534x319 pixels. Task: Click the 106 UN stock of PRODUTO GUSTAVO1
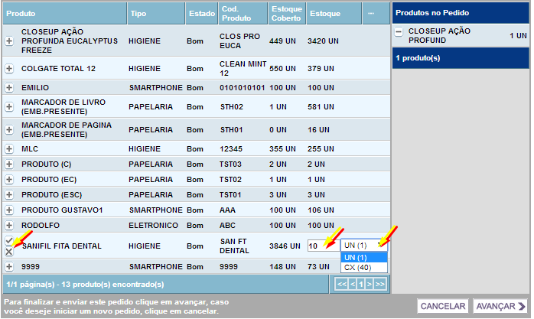pyautogui.click(x=321, y=210)
